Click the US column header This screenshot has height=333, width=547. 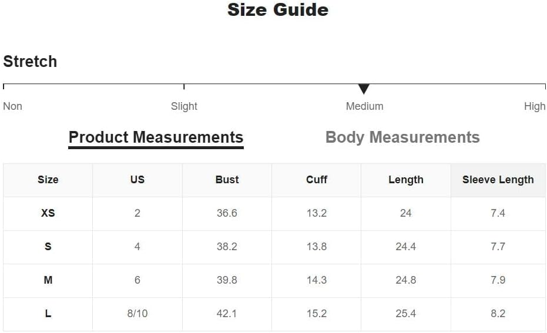click(x=137, y=180)
